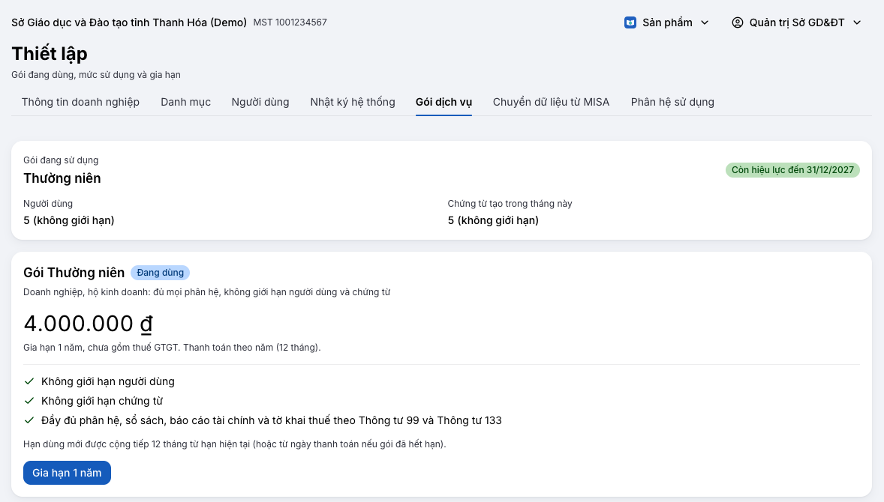
Task: Click the user account avatar icon
Action: click(x=738, y=22)
